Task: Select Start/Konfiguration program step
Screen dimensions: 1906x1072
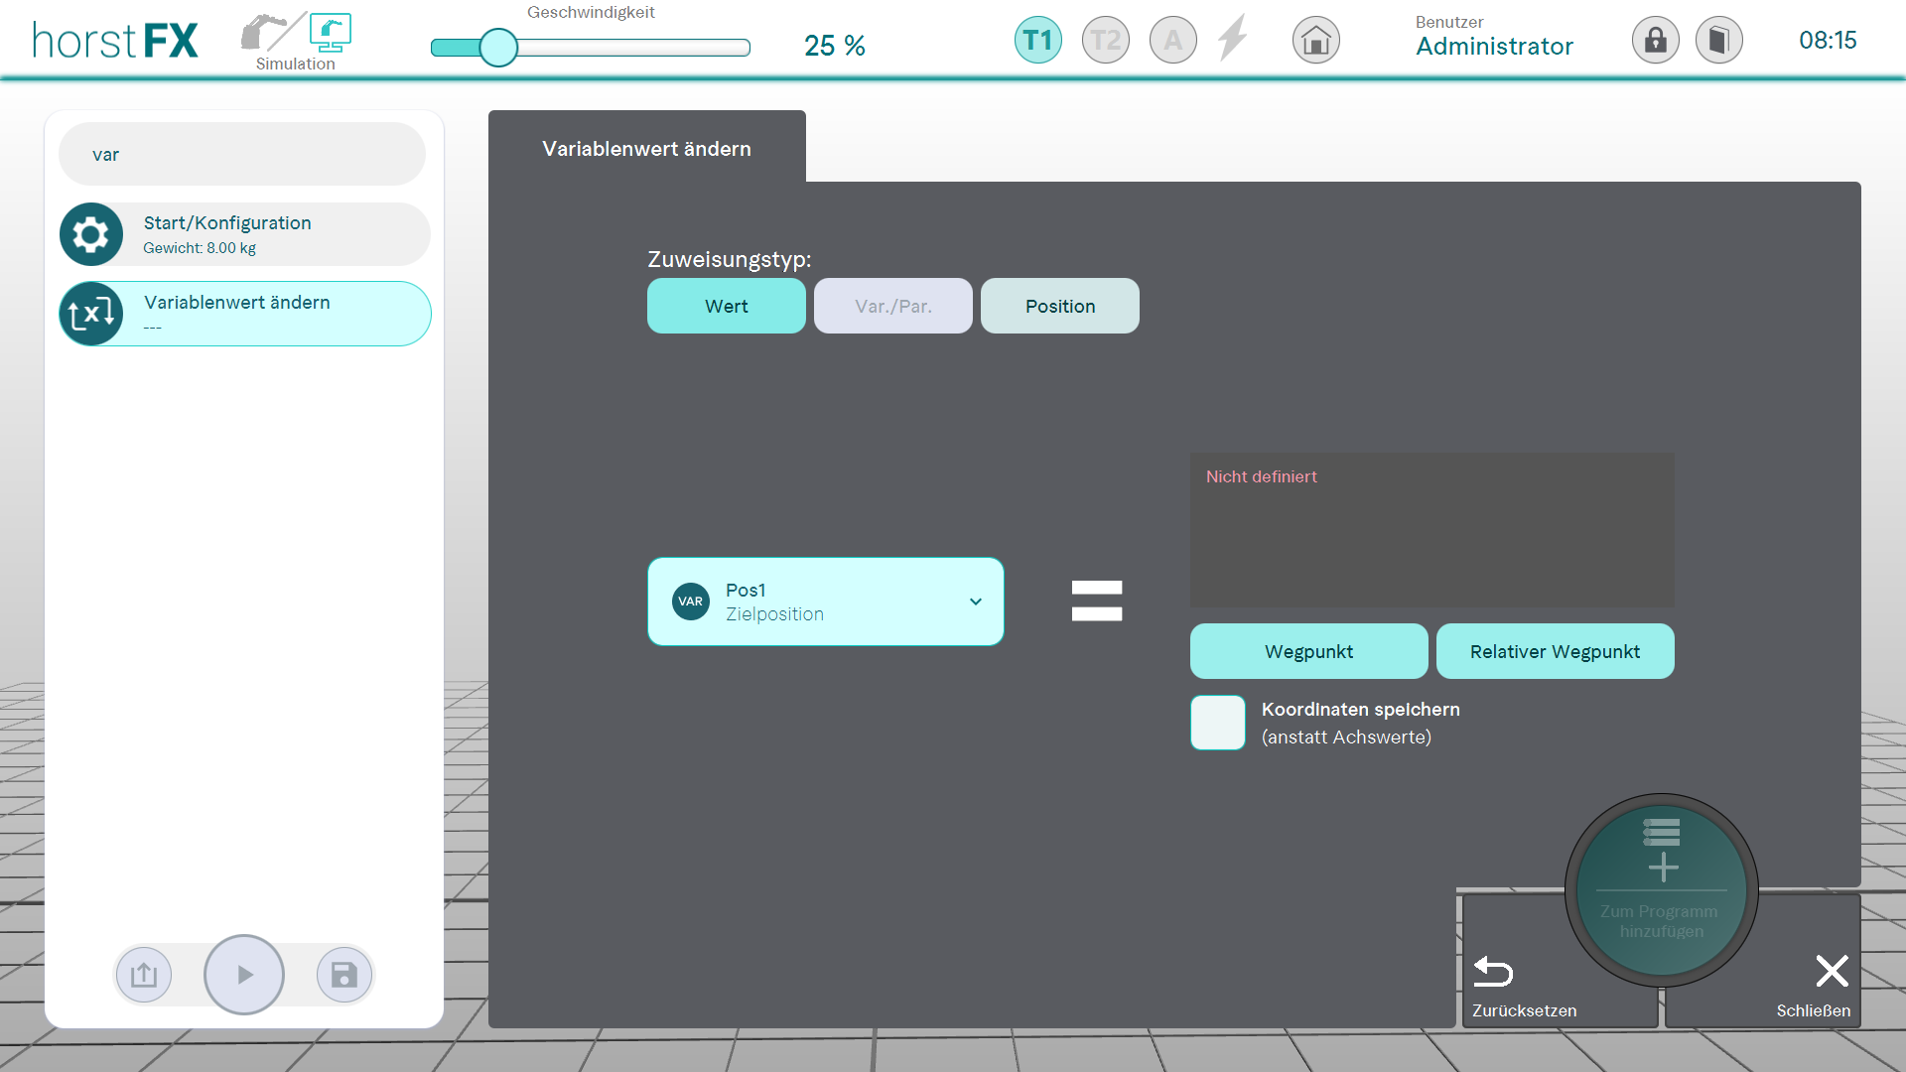Action: pos(244,234)
